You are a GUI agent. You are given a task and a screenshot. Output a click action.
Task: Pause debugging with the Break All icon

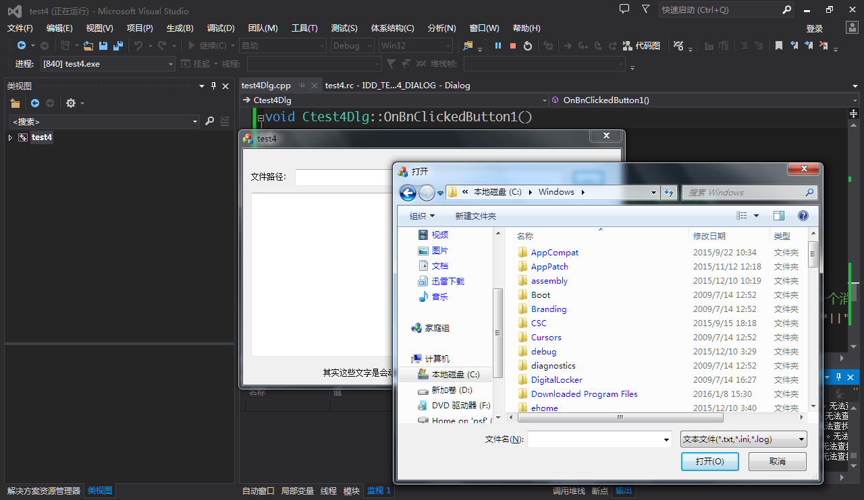click(498, 46)
